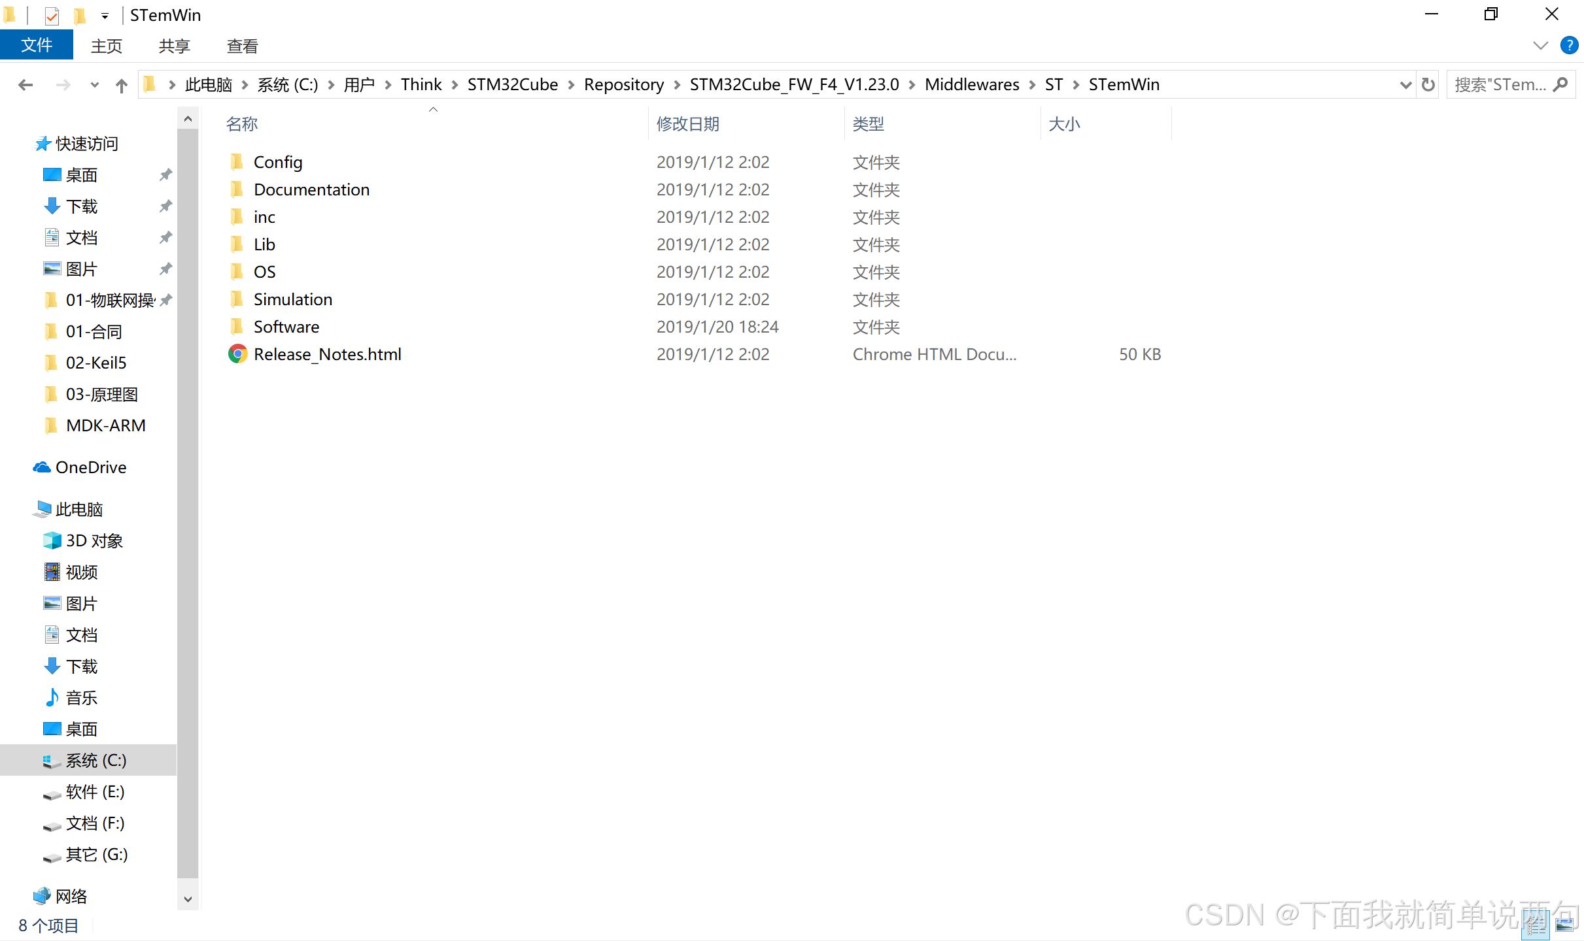The image size is (1584, 941).
Task: Switch to the 查看 ribbon tab
Action: click(242, 46)
